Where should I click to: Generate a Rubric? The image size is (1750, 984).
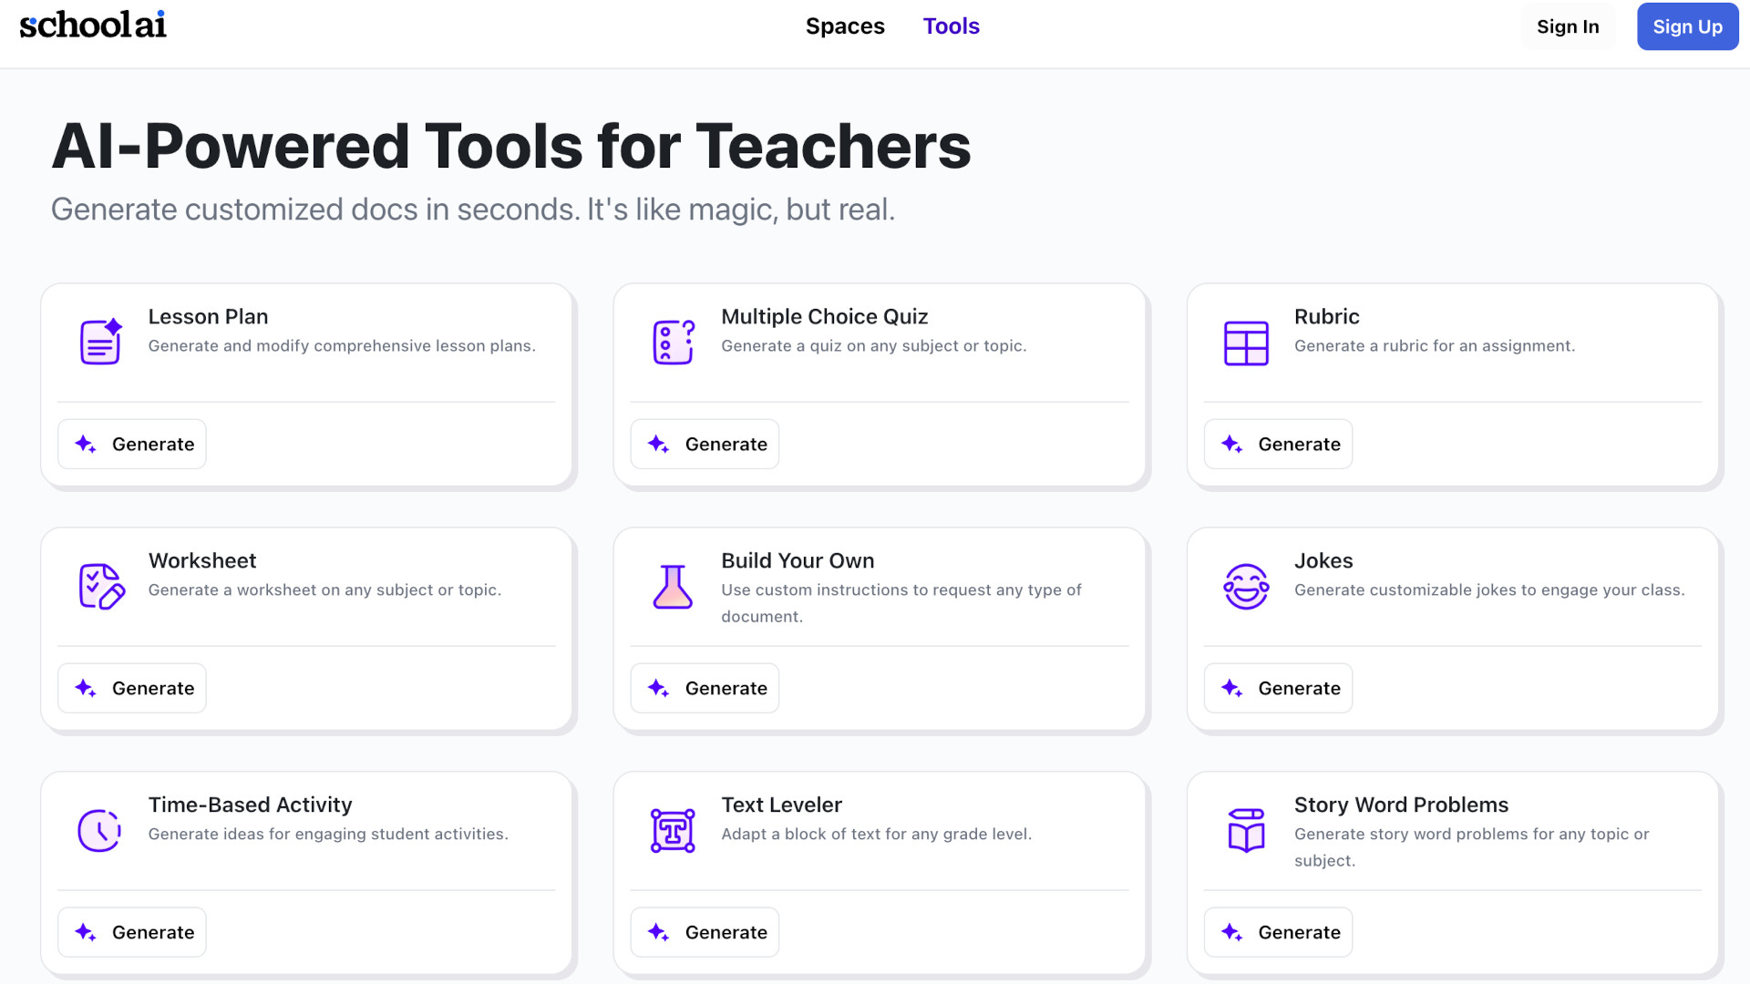click(x=1278, y=444)
